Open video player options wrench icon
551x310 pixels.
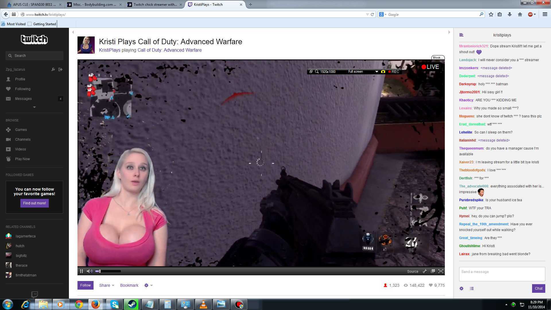point(425,271)
